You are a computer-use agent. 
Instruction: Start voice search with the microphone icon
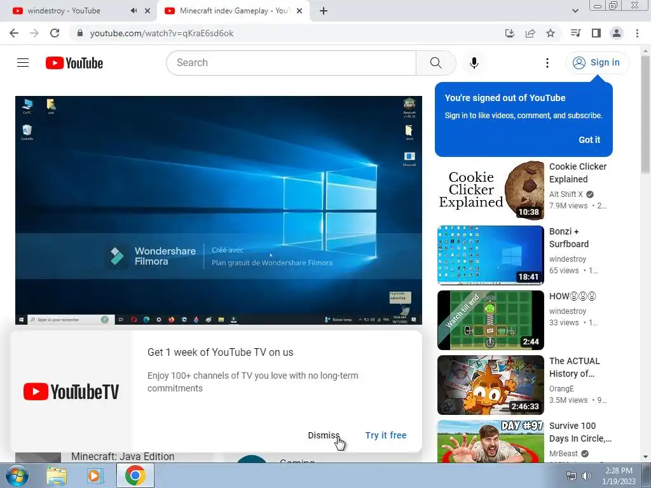pos(474,63)
